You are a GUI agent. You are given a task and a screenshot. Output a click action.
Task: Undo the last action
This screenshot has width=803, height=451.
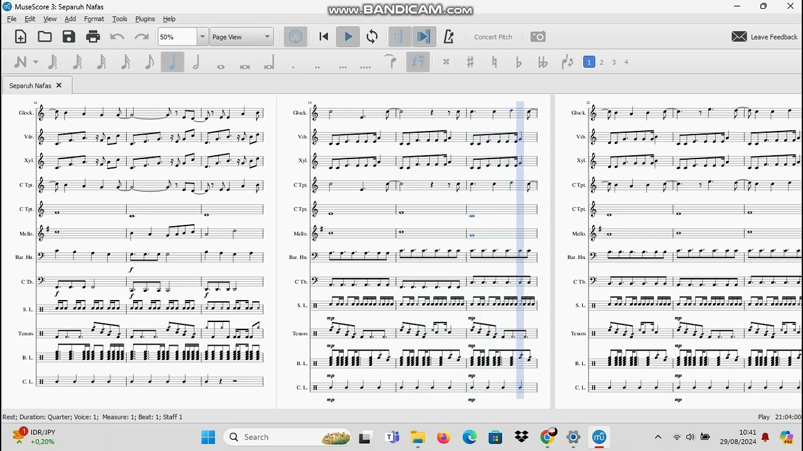(117, 37)
